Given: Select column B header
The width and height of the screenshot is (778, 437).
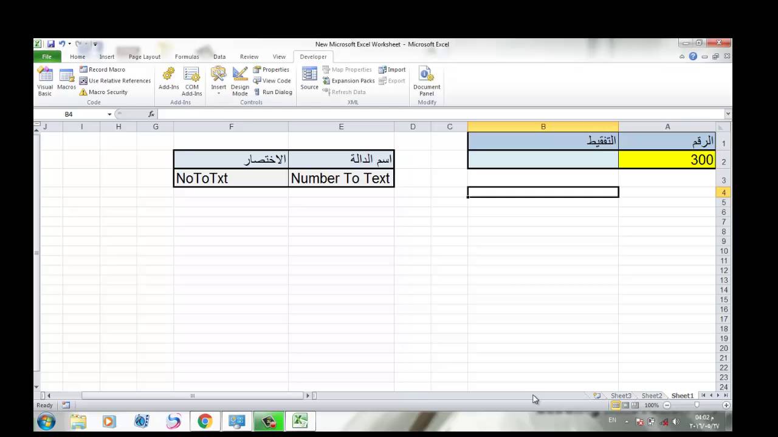Looking at the screenshot, I should (x=543, y=126).
